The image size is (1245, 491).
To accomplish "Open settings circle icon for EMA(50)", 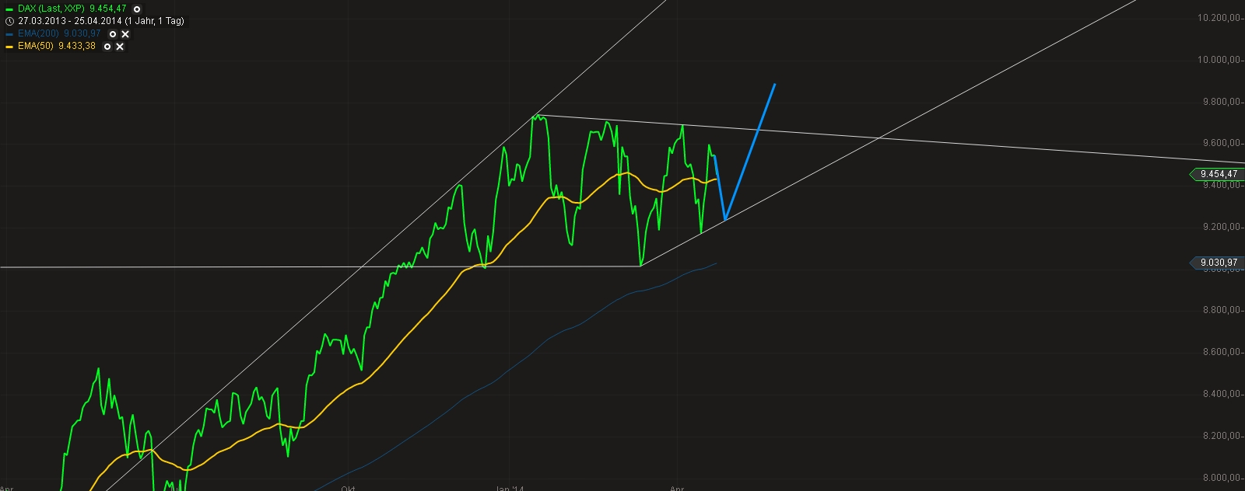I will pos(107,47).
